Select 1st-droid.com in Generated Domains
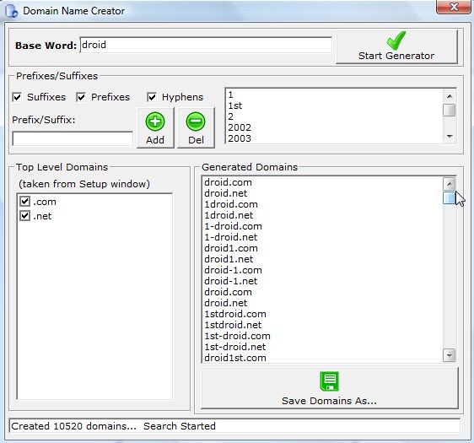 click(322, 336)
